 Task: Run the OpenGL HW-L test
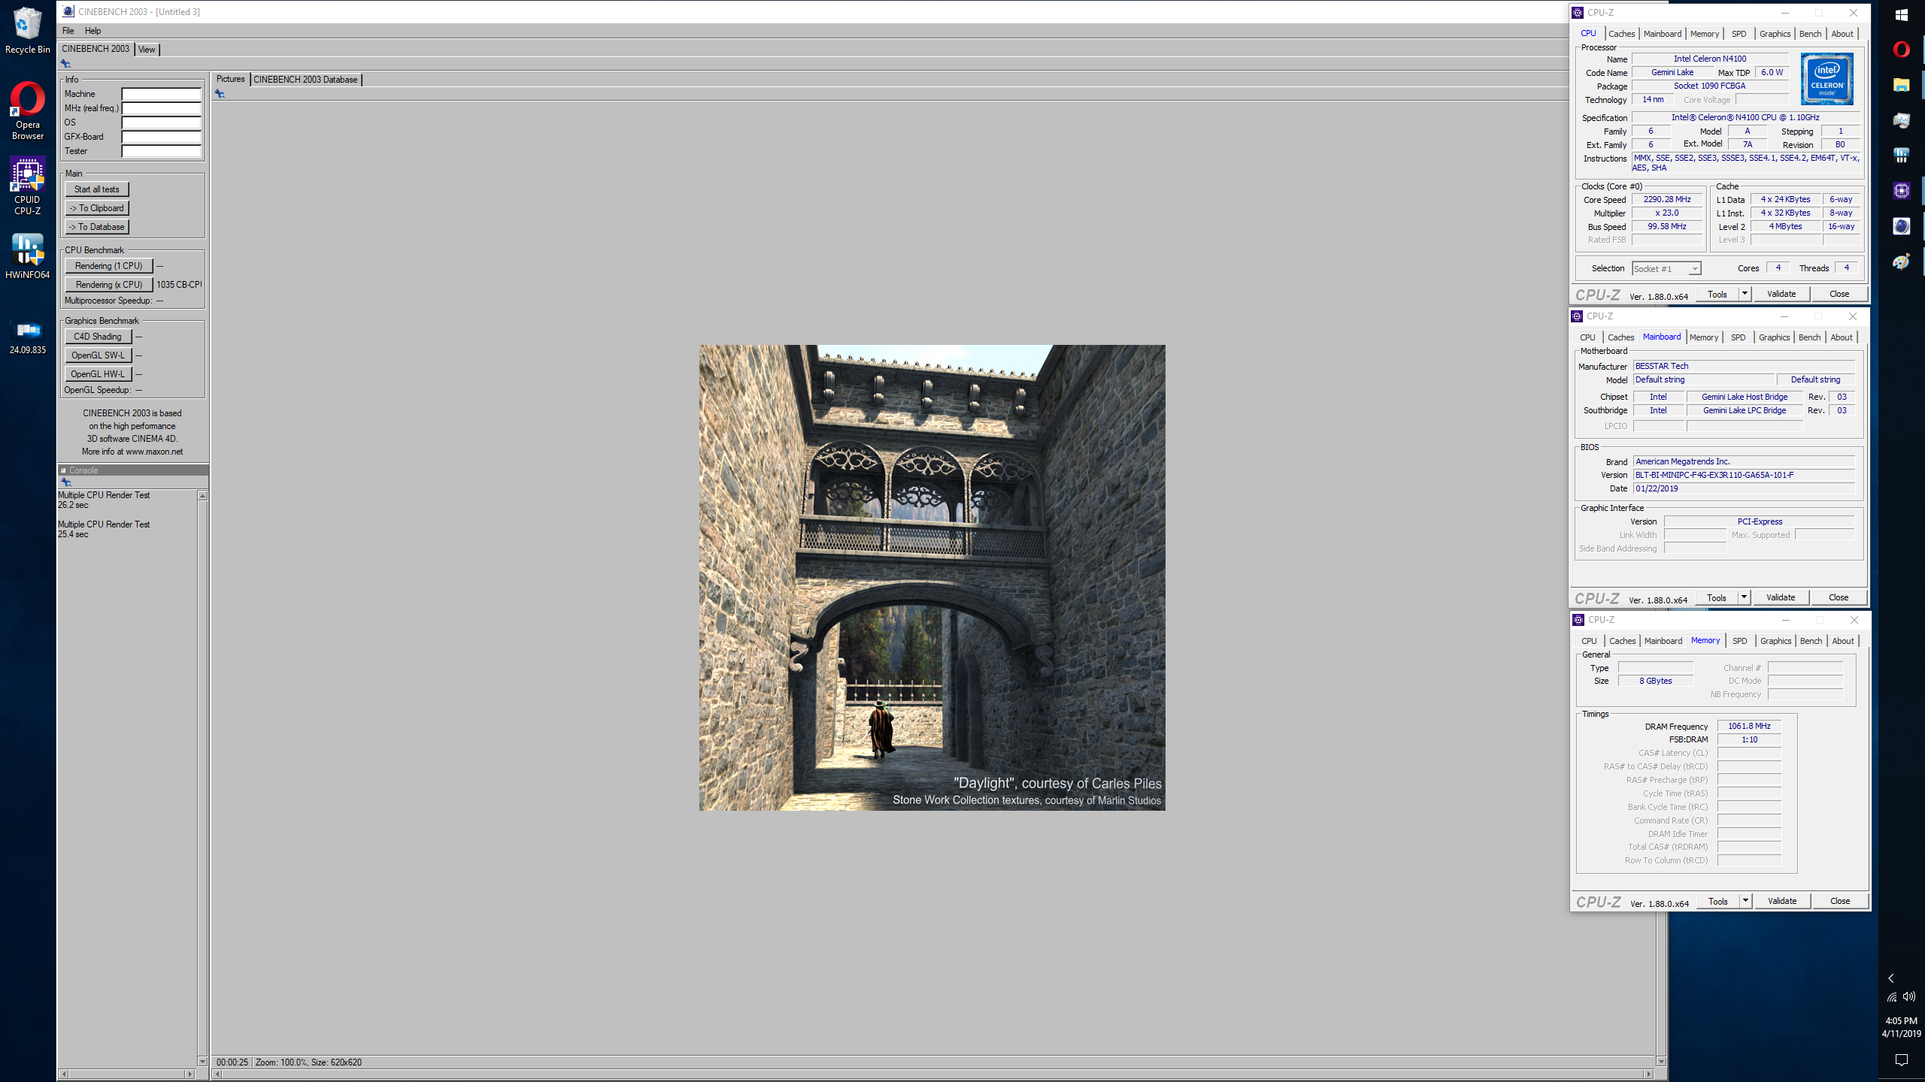click(99, 374)
